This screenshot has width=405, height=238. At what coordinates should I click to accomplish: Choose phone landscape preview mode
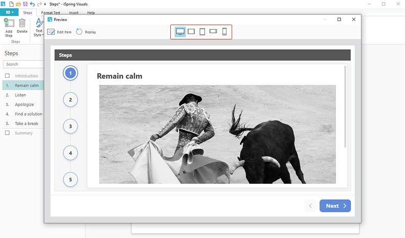213,32
